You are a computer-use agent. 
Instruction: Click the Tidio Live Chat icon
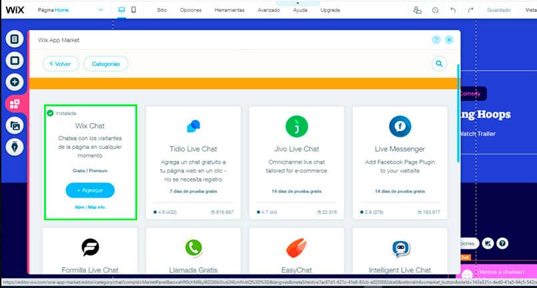click(x=193, y=126)
